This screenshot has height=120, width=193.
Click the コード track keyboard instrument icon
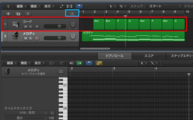16,24
